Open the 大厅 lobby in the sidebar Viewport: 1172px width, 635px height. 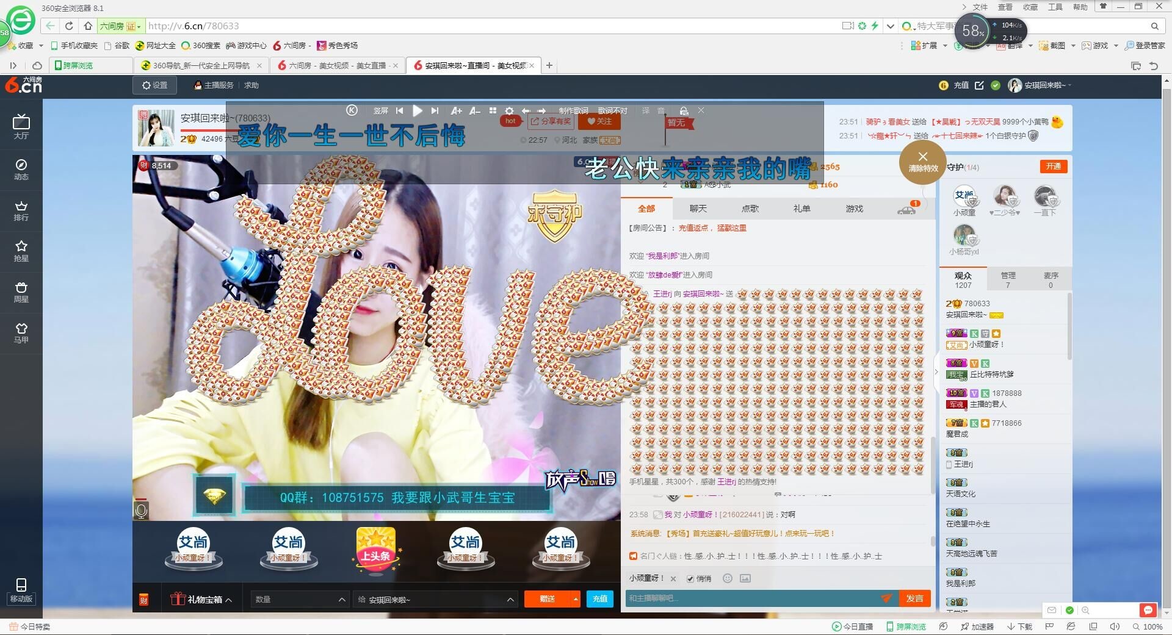point(21,127)
